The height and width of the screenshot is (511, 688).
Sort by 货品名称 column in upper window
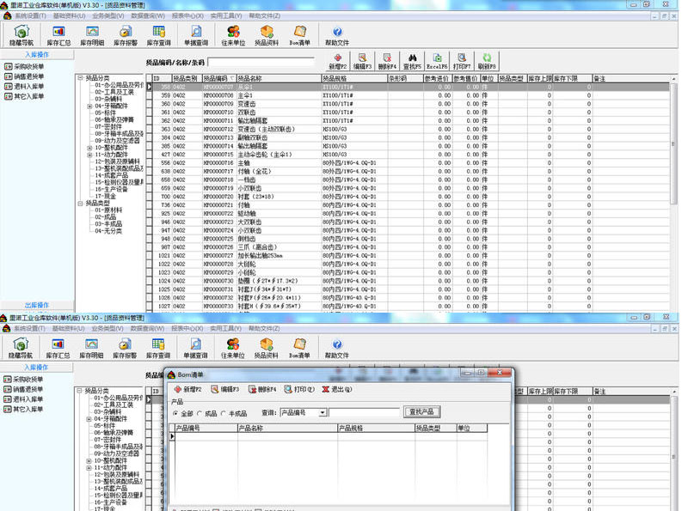coord(279,78)
